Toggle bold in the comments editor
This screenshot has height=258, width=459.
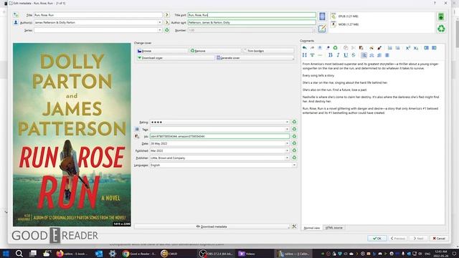pyautogui.click(x=330, y=55)
